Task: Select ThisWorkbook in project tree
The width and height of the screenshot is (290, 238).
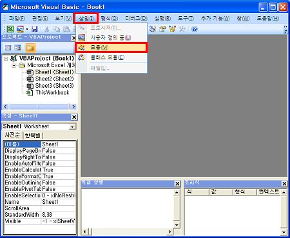Action: (52, 93)
